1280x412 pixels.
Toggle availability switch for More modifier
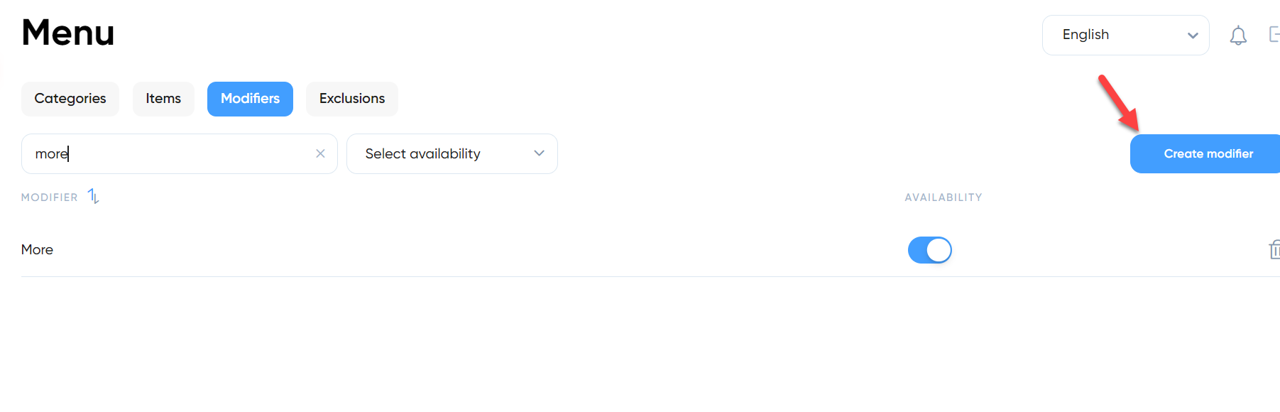point(930,250)
